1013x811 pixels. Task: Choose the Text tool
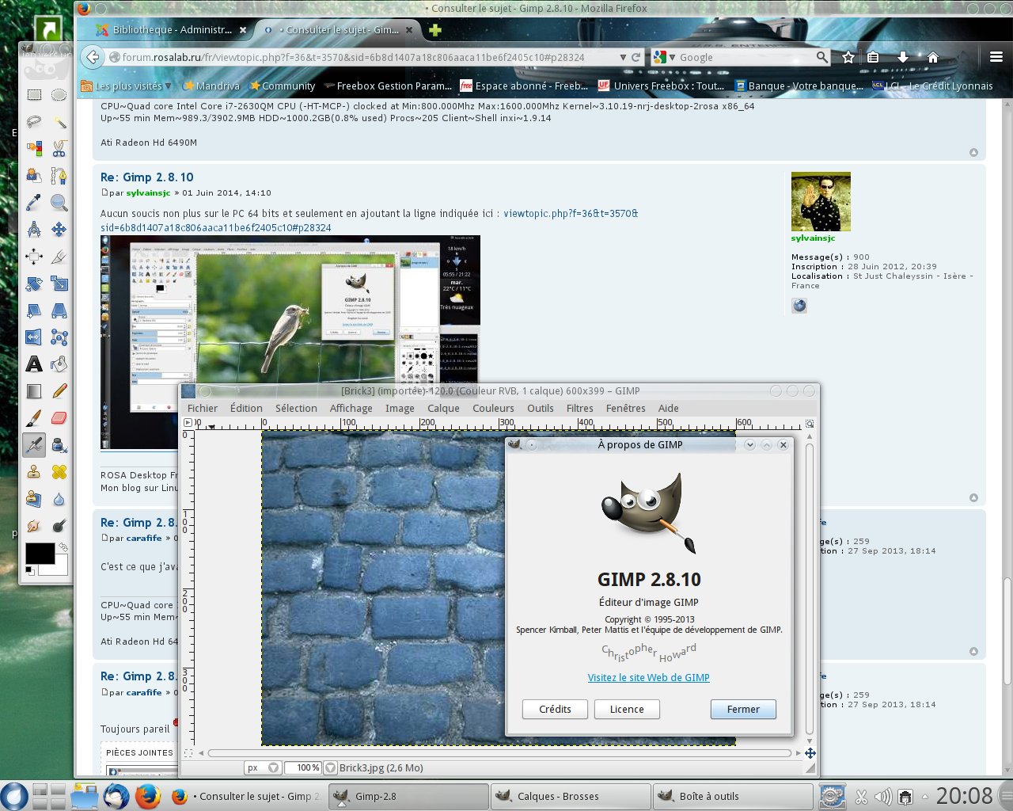point(34,364)
